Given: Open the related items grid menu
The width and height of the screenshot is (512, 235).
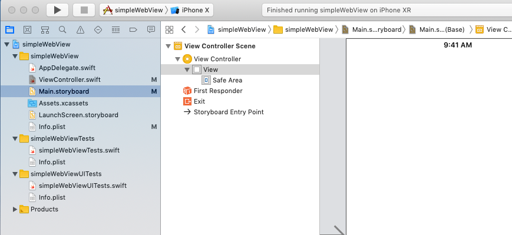Looking at the screenshot, I should [x=170, y=29].
